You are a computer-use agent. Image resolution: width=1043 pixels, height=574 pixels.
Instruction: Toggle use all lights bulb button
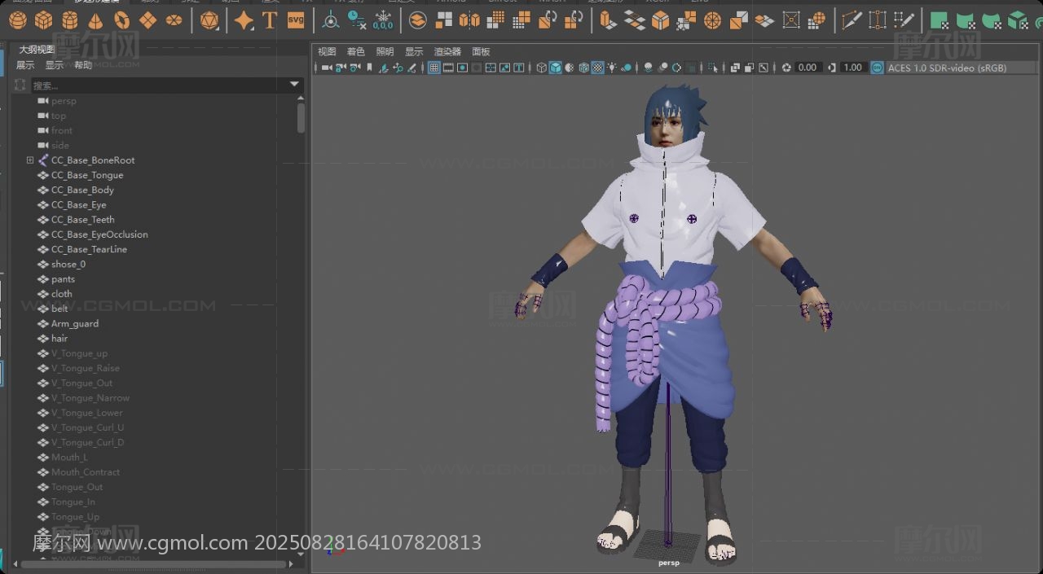[x=611, y=68]
